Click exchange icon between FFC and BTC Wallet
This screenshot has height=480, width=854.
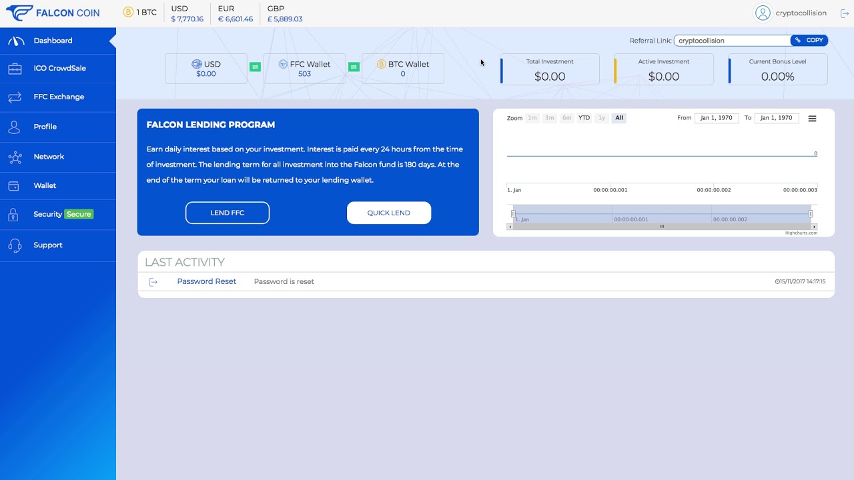pos(354,67)
